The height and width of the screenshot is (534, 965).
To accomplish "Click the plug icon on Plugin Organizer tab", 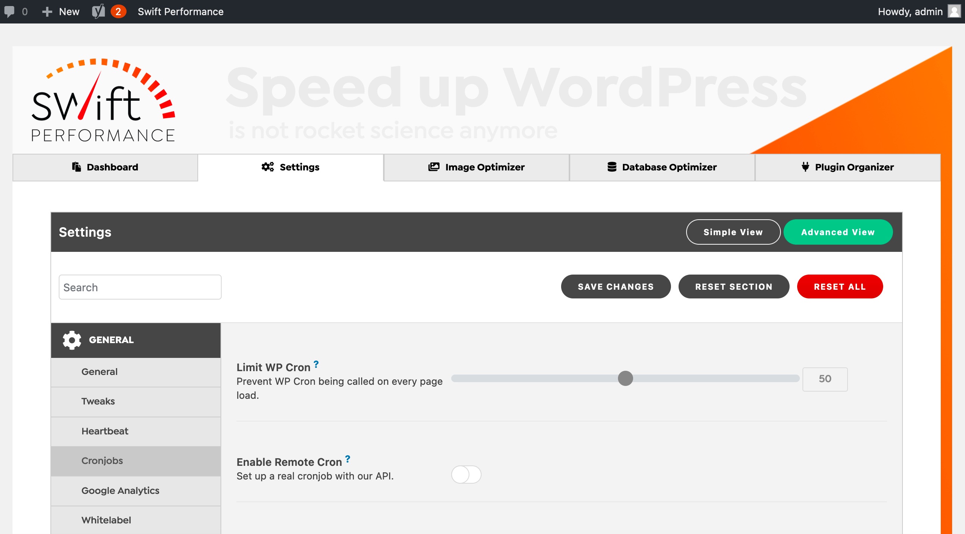I will pos(805,167).
